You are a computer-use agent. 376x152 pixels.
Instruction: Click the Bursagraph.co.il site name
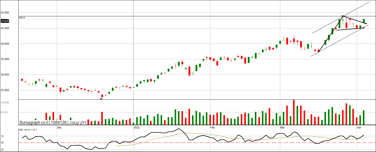click(34, 123)
